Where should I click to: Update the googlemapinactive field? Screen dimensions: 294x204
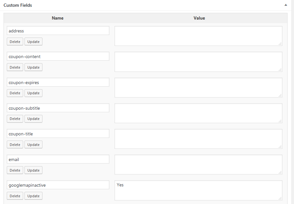pyautogui.click(x=33, y=196)
